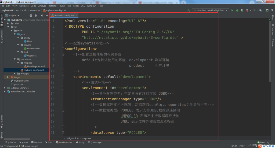The width and height of the screenshot is (275, 148).
Task: Open Search Everywhere magnifier icon
Action: (x=272, y=10)
